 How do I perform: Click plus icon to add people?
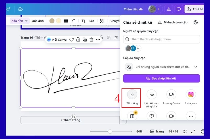coord(138,48)
